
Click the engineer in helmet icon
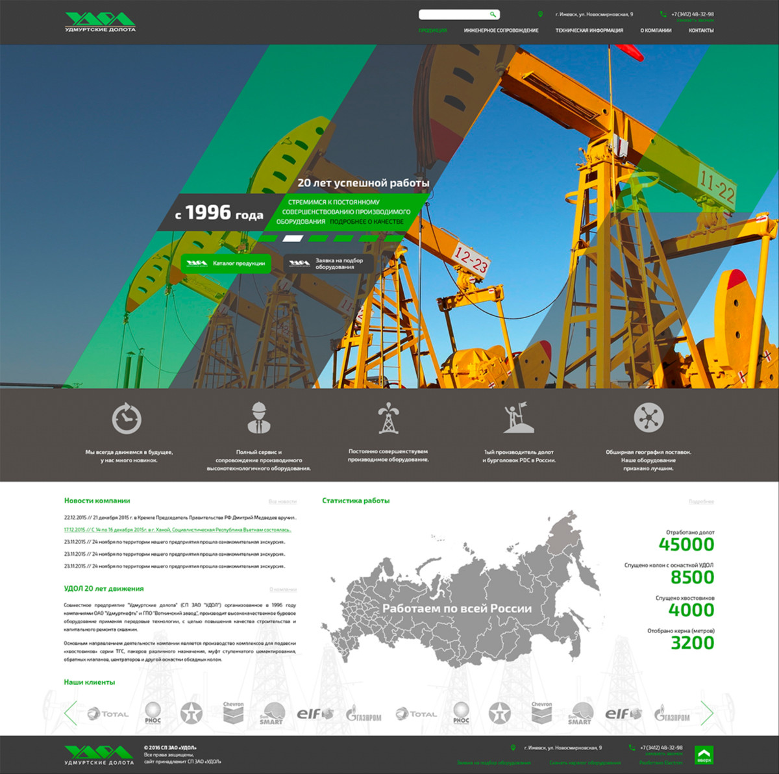pyautogui.click(x=258, y=418)
